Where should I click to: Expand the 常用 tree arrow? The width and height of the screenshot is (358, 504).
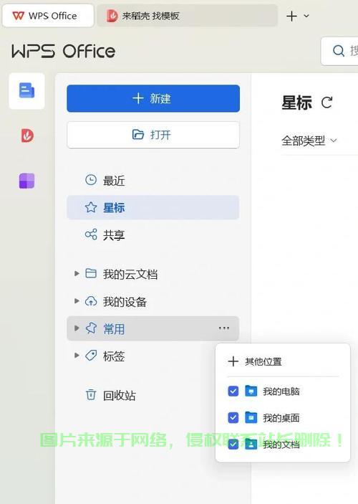click(x=77, y=328)
